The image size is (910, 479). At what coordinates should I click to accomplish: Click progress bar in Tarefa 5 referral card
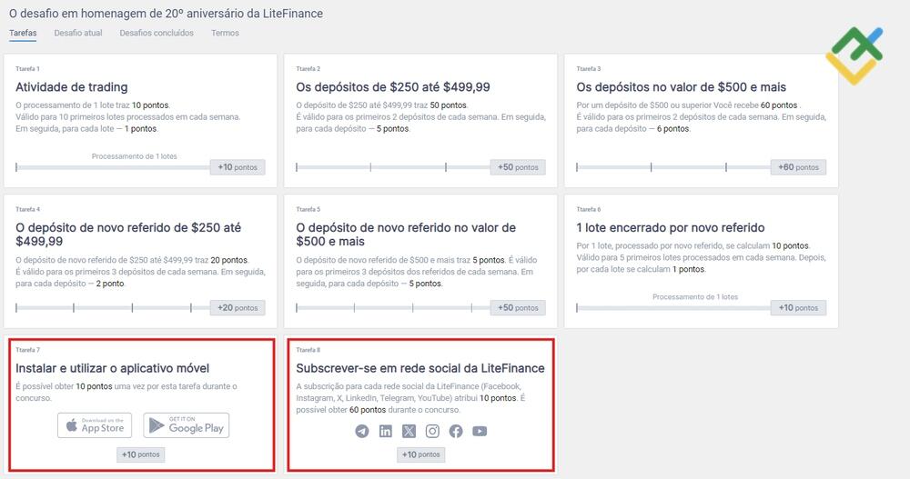[x=393, y=308]
